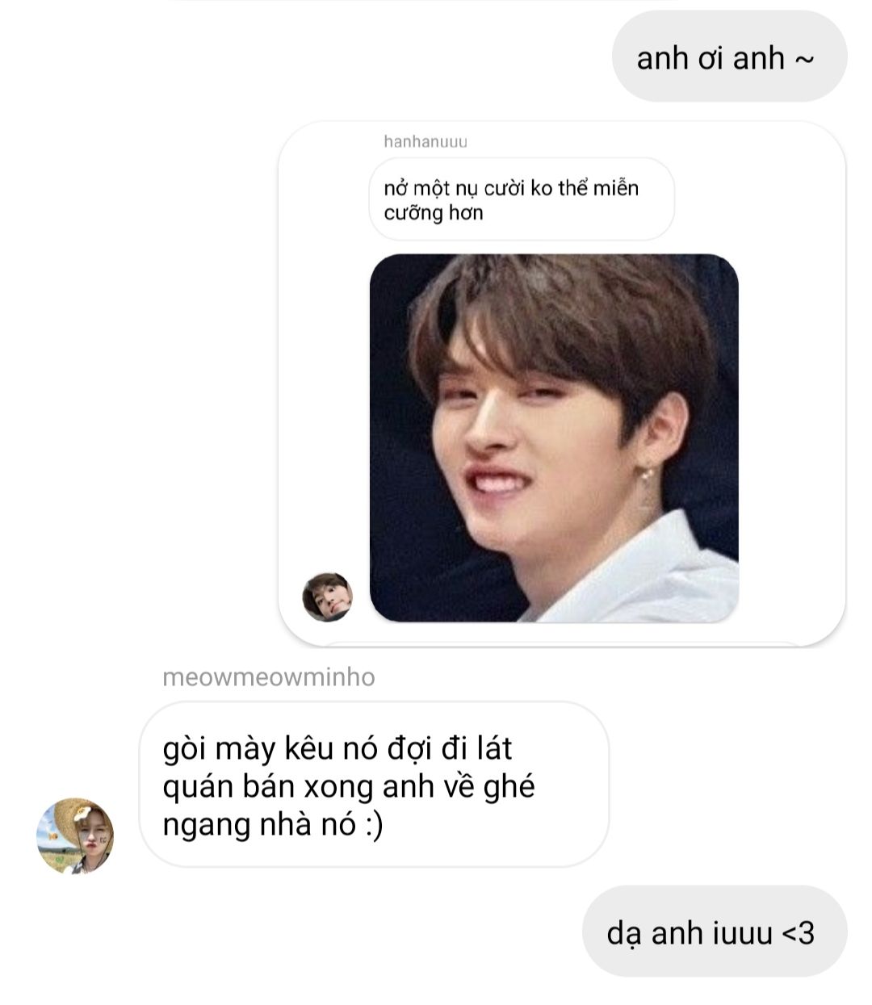Click the meowmeowminho username label
The height and width of the screenshot is (1005, 872).
(x=269, y=677)
